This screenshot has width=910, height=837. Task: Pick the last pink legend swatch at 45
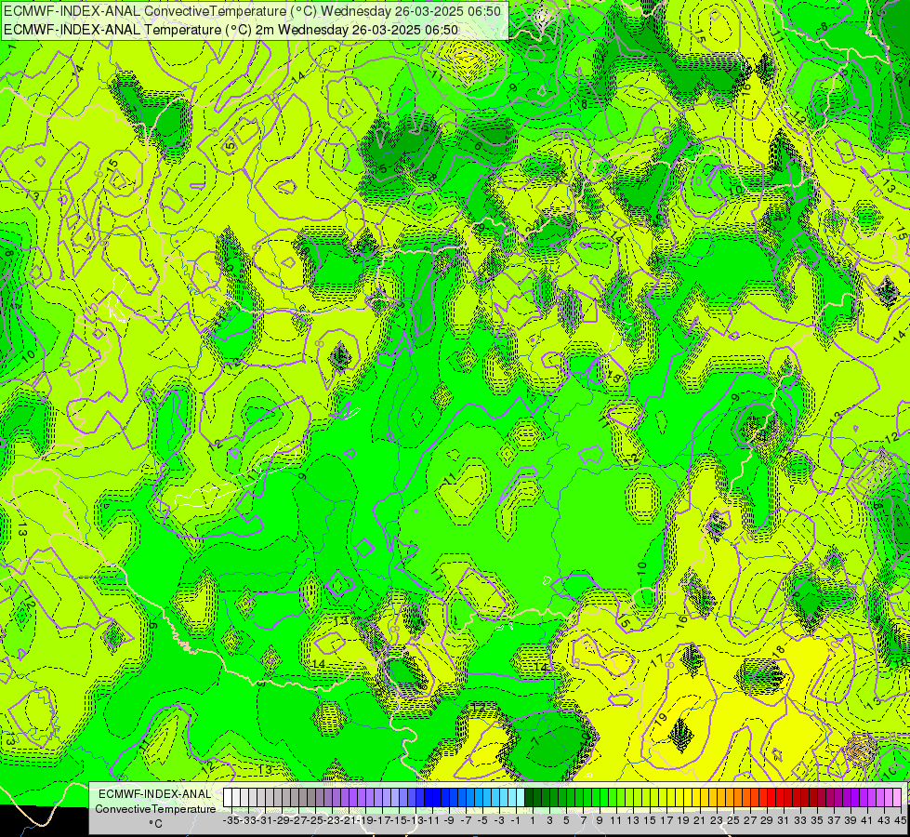pyautogui.click(x=897, y=798)
